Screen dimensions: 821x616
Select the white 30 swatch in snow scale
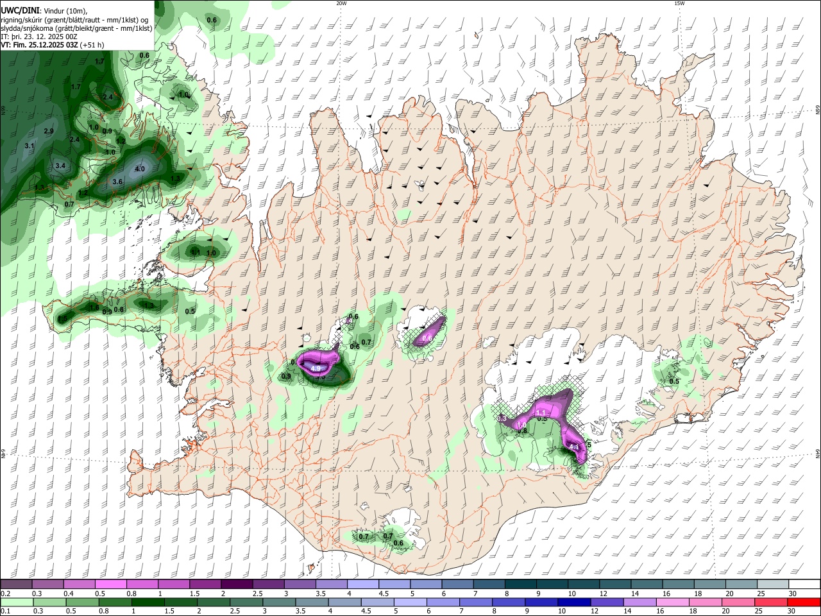804,585
